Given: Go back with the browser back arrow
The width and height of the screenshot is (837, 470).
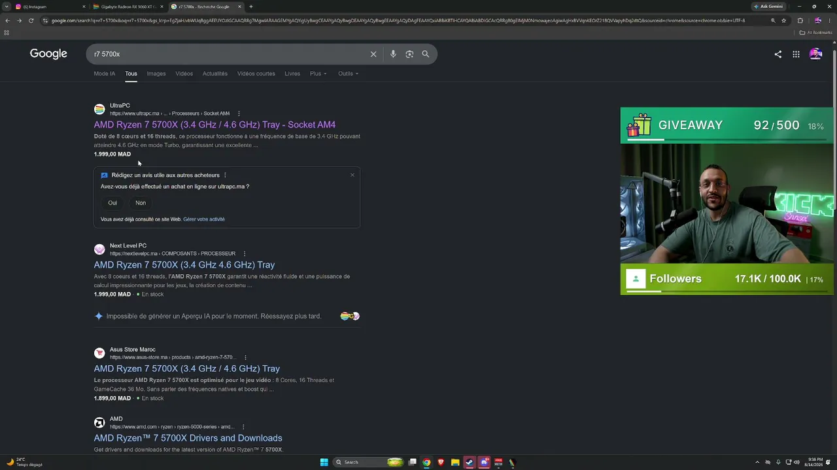Looking at the screenshot, I should pos(7,20).
